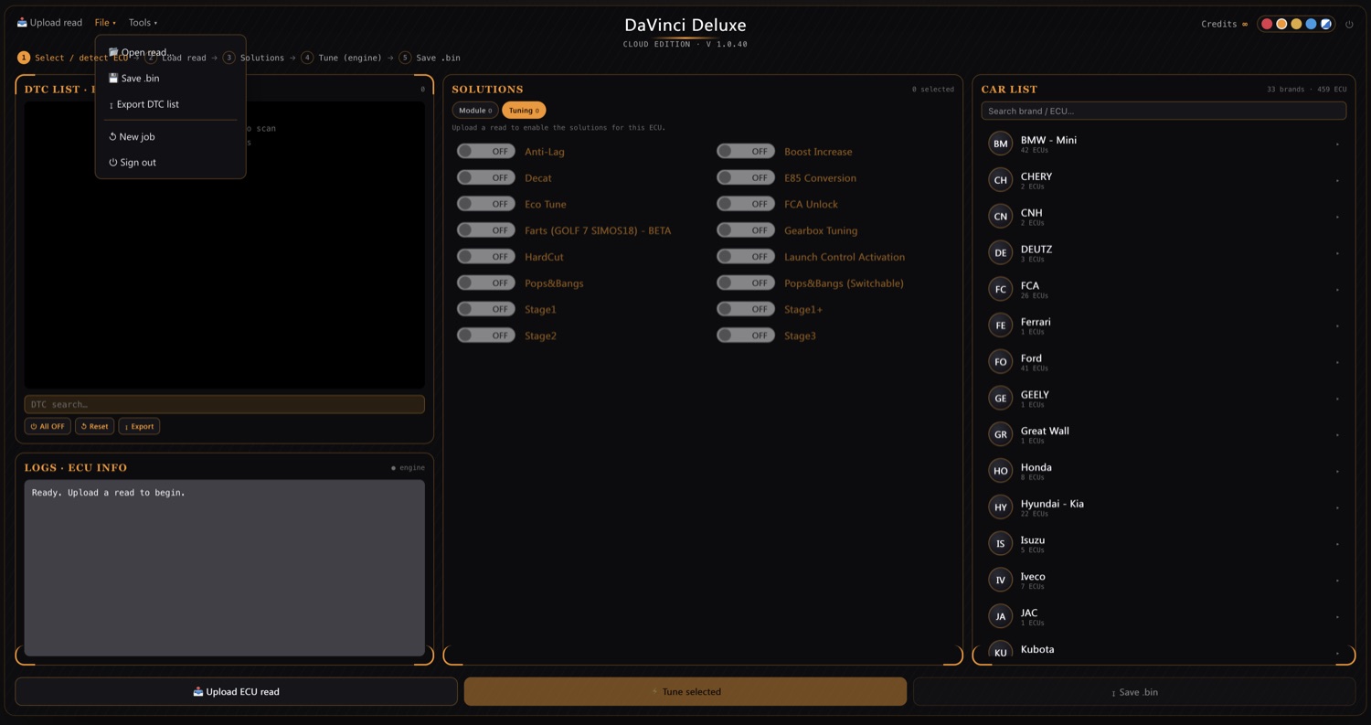Select the CH avatar for CHERY

tap(1001, 180)
